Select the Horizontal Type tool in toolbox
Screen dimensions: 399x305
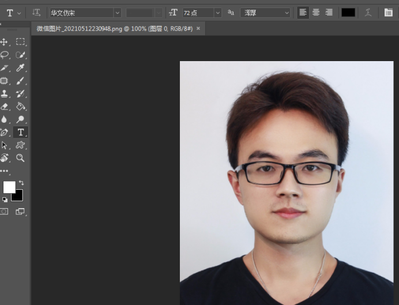[21, 132]
